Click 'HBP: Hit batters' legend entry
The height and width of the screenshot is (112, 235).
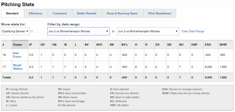pyautogui.click(x=119, y=105)
